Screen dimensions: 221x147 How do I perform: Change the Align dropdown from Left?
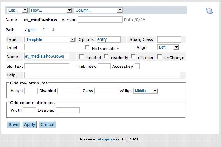168,47
